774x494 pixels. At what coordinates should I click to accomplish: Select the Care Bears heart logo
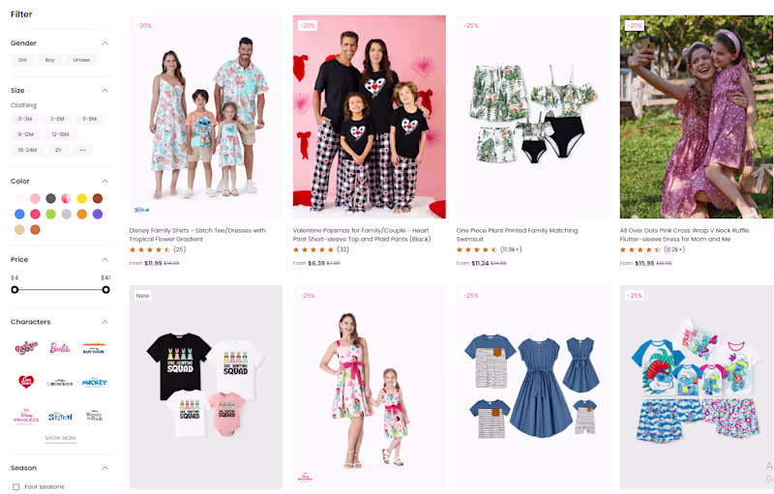pos(26,382)
